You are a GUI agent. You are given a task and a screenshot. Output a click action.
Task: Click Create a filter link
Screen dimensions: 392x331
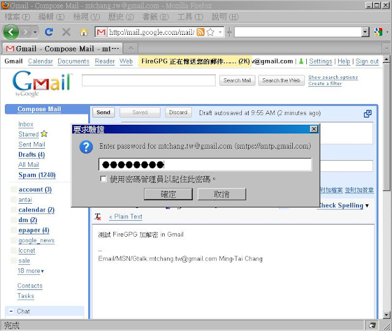(x=325, y=83)
